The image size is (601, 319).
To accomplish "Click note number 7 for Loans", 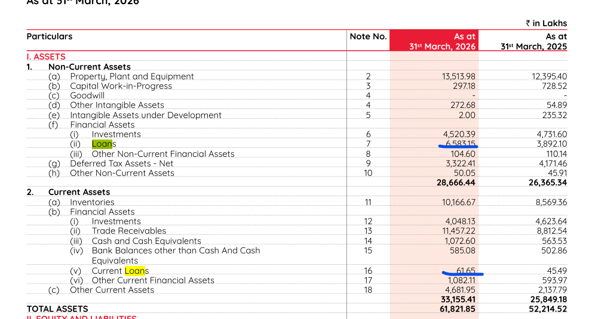I will coord(368,144).
